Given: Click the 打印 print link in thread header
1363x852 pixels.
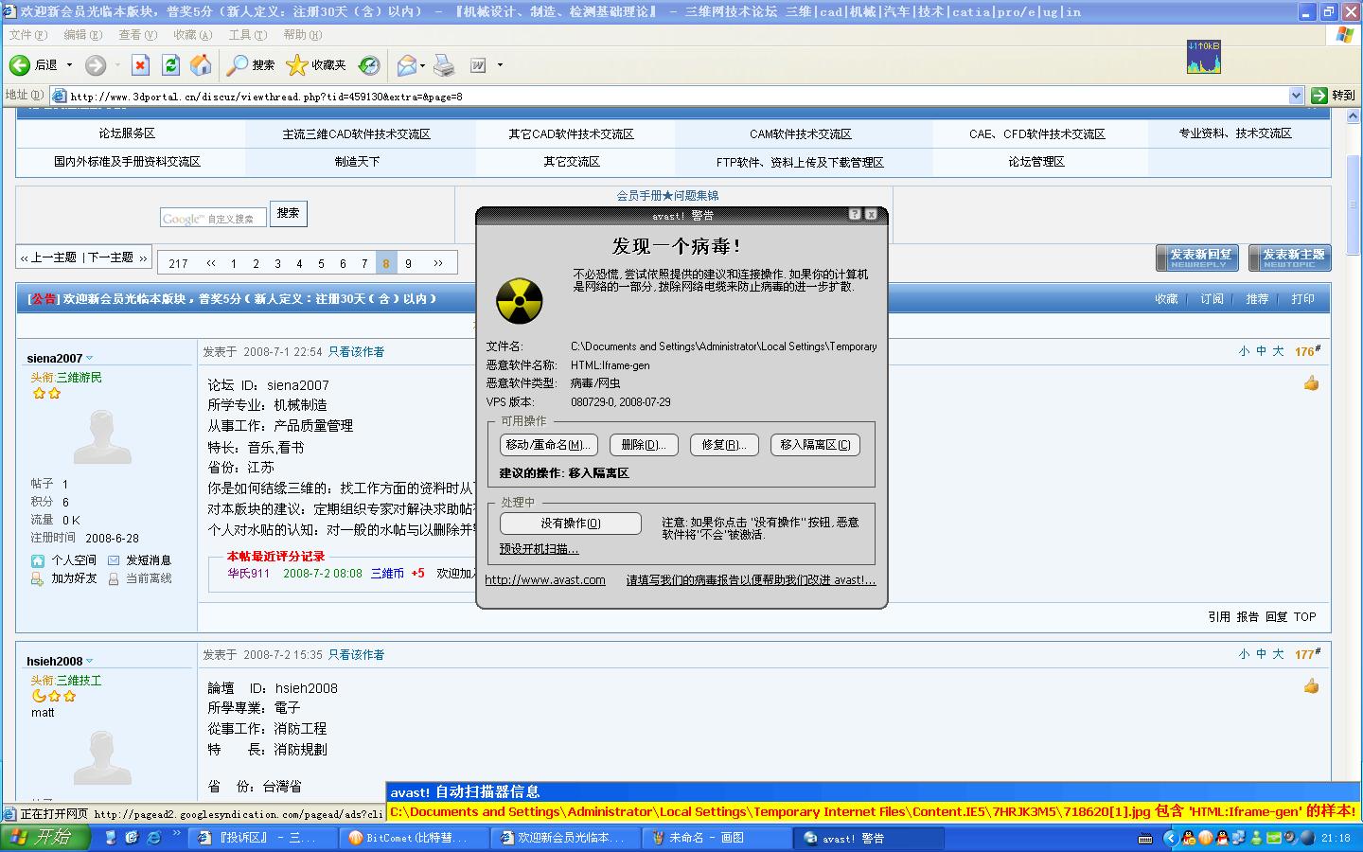Looking at the screenshot, I should (x=1303, y=298).
